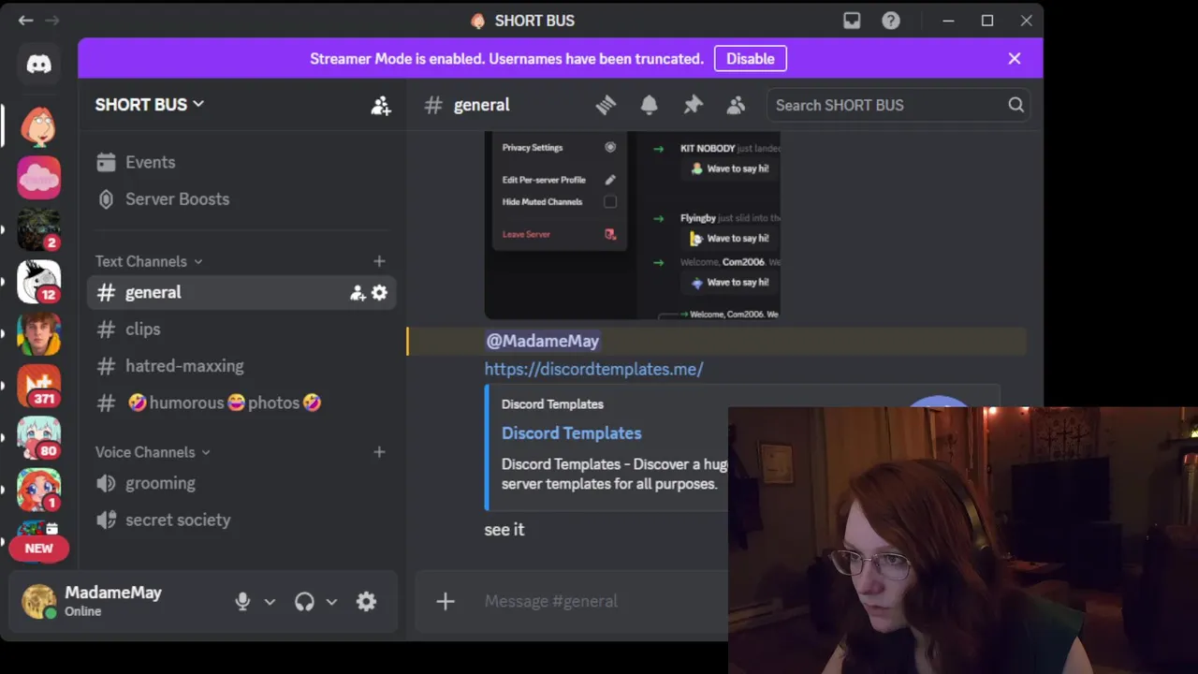Create channel in Text Channels plus
The width and height of the screenshot is (1198, 674).
[x=379, y=261]
